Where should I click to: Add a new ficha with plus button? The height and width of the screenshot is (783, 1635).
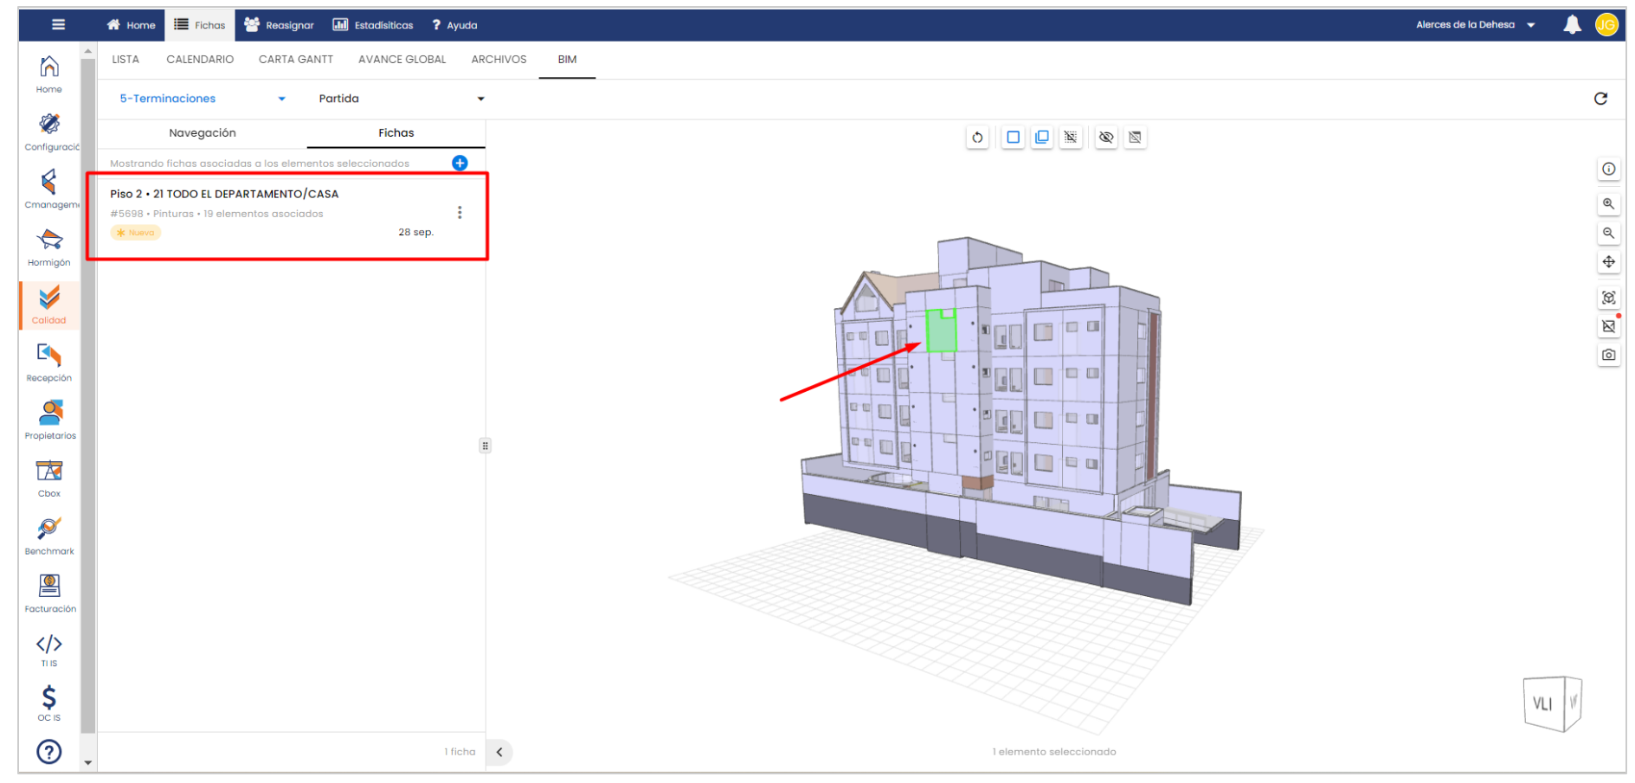pyautogui.click(x=460, y=164)
